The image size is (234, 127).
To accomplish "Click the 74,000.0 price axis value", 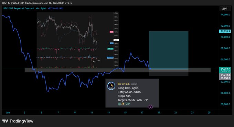I will (x=225, y=15).
